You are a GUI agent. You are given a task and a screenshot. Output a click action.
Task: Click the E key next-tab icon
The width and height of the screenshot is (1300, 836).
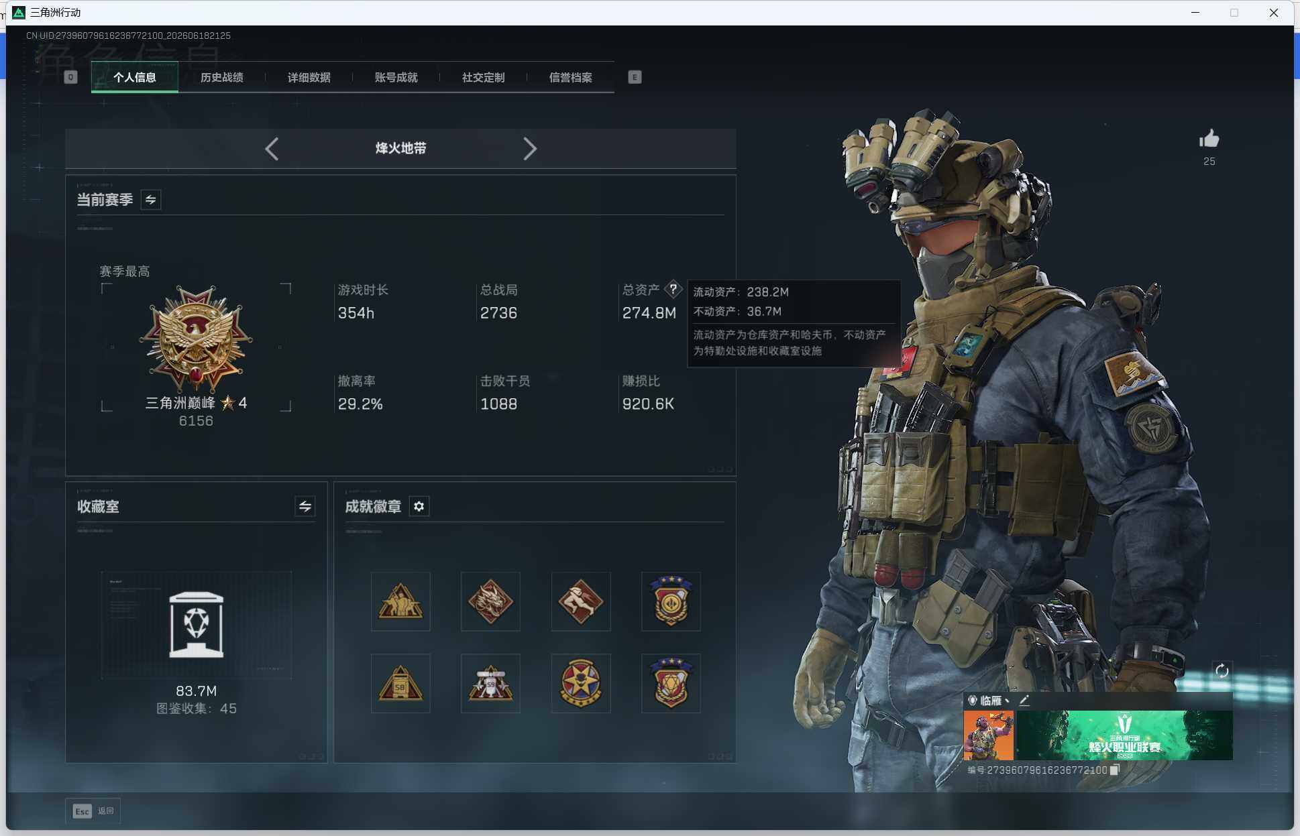pyautogui.click(x=635, y=77)
